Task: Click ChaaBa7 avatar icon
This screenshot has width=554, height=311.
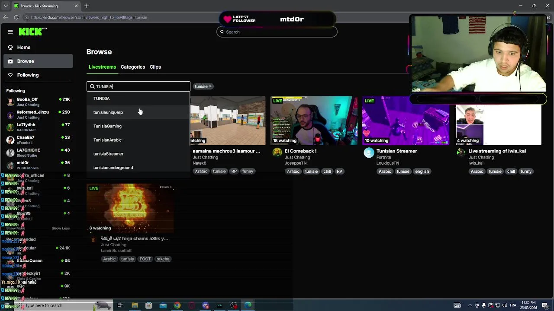Action: click(10, 140)
